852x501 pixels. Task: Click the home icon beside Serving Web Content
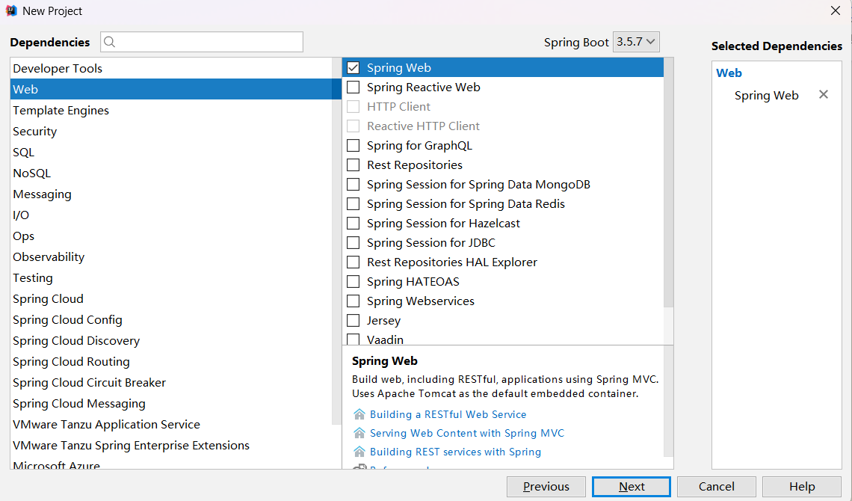(359, 433)
